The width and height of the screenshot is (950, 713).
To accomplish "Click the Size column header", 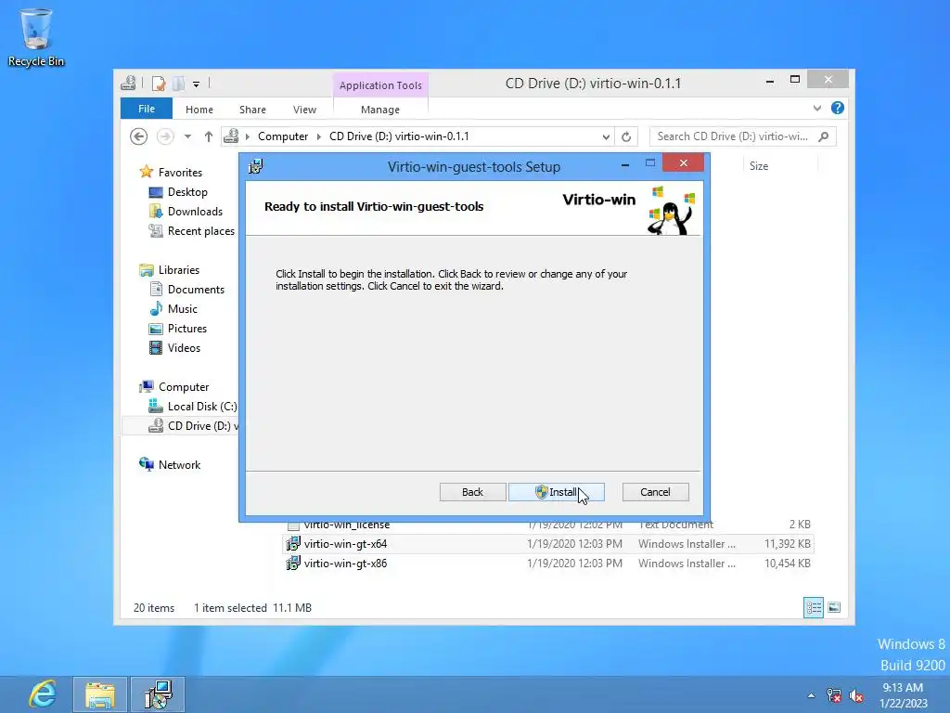I will pos(759,166).
